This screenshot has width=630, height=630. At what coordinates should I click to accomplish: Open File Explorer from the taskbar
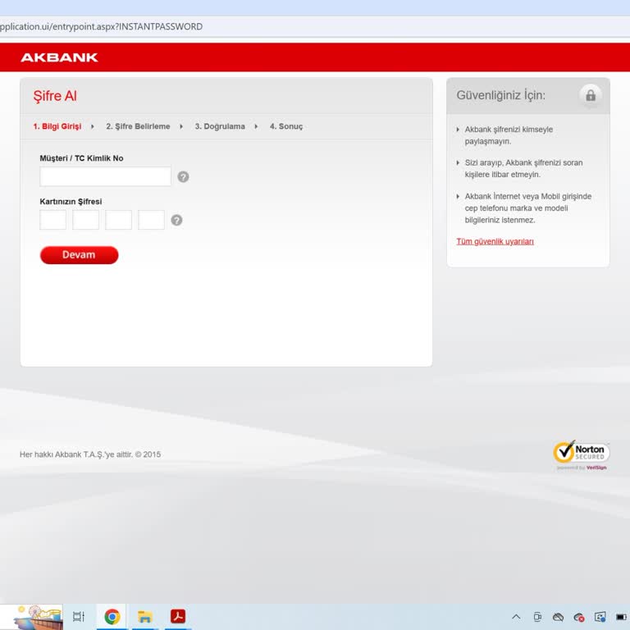[144, 616]
